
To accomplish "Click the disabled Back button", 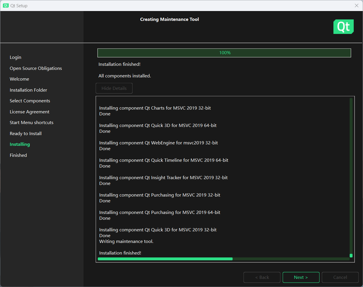I will (262, 277).
